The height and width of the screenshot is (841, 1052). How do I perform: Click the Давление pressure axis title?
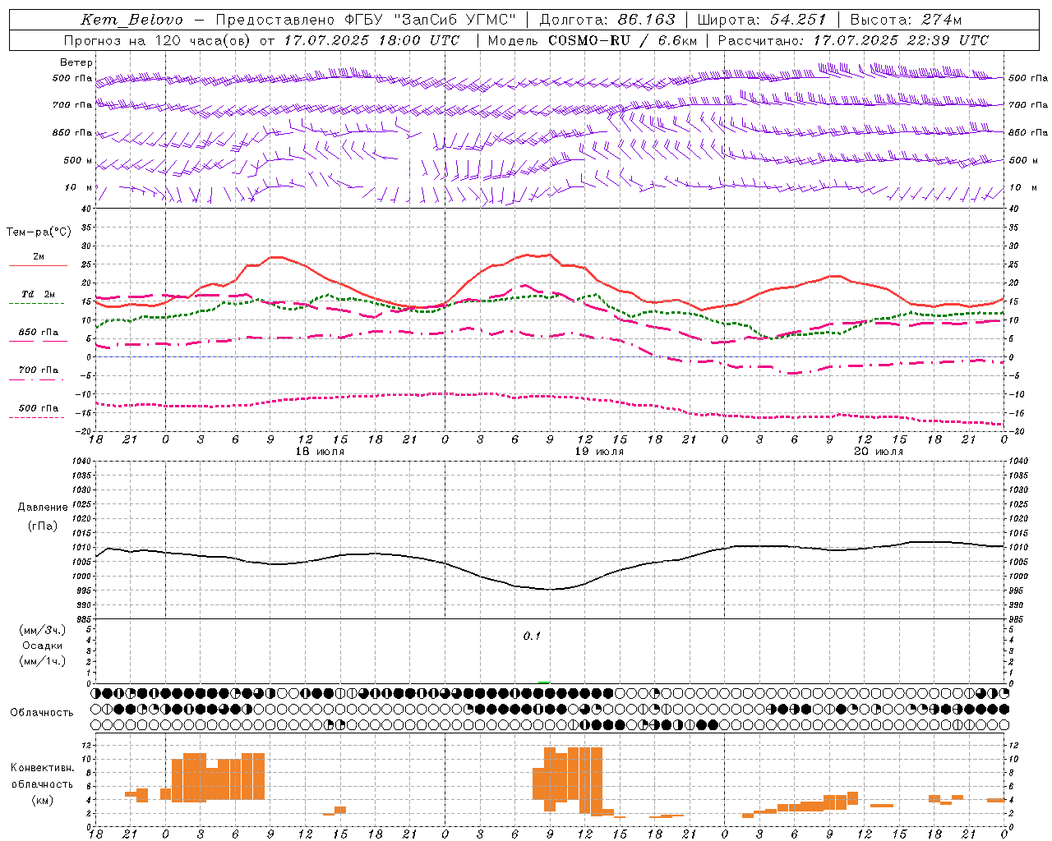pyautogui.click(x=43, y=508)
